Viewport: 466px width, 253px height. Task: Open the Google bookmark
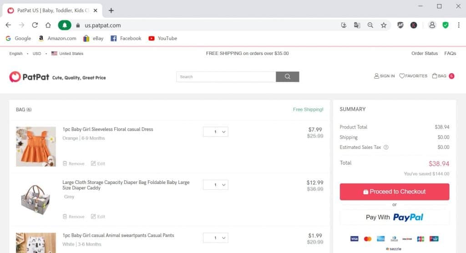coord(18,38)
